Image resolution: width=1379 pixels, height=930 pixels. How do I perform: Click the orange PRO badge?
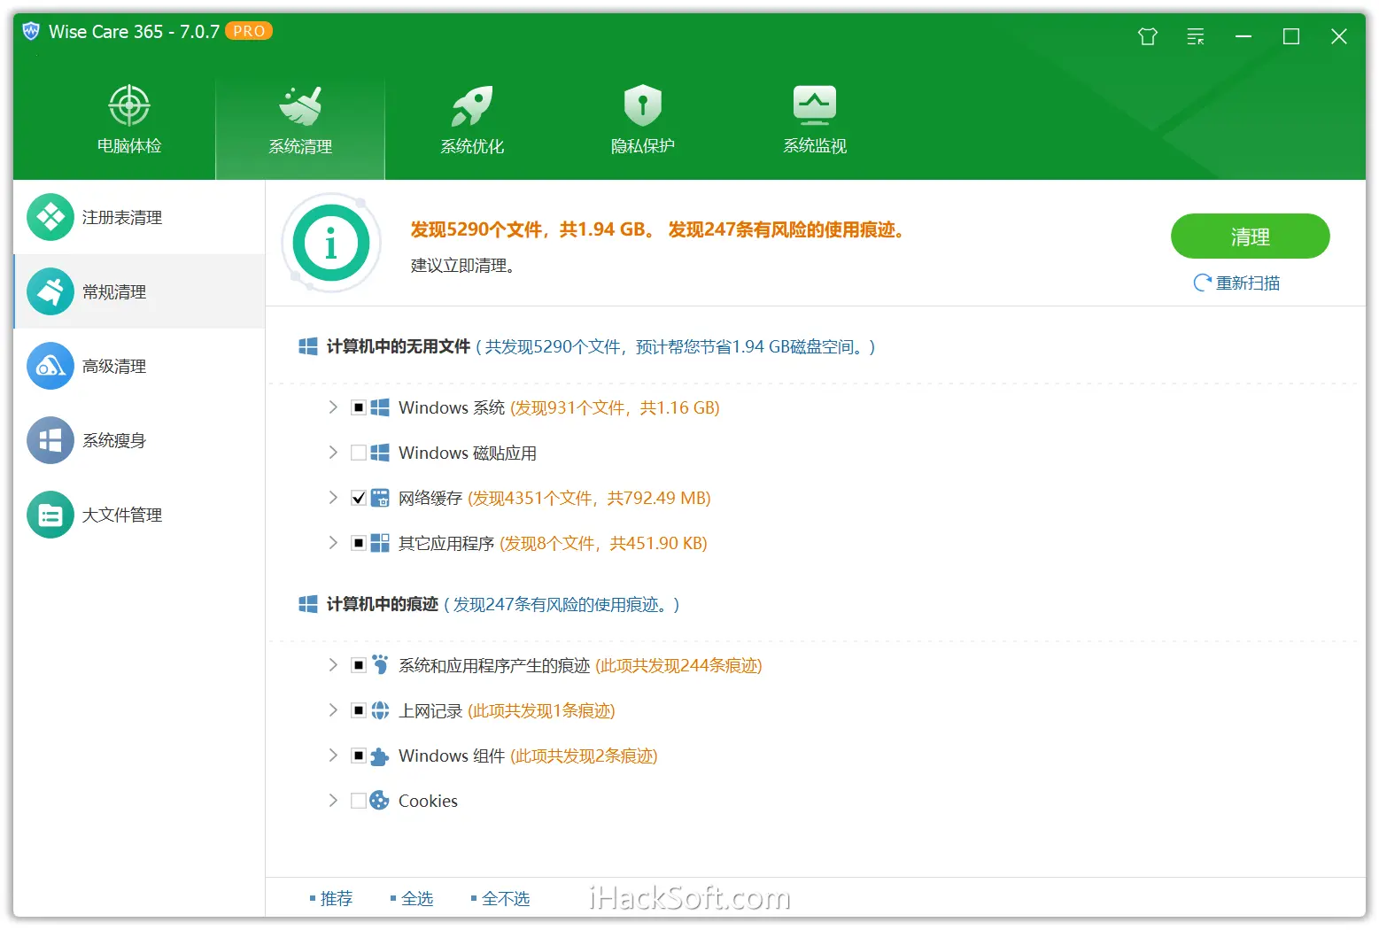pyautogui.click(x=249, y=31)
